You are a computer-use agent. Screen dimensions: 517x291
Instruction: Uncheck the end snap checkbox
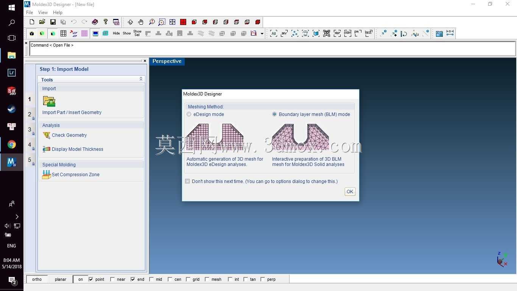click(133, 279)
